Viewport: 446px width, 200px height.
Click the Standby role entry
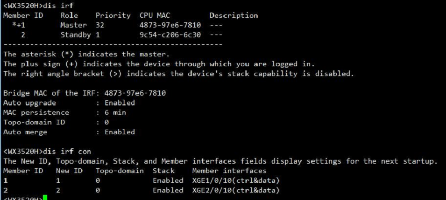pos(75,35)
